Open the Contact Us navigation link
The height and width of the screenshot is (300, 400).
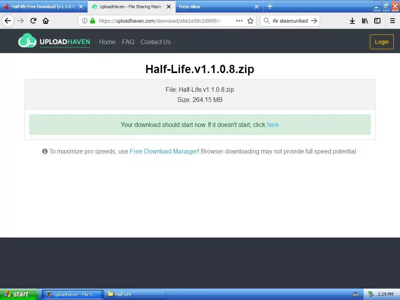[155, 42]
